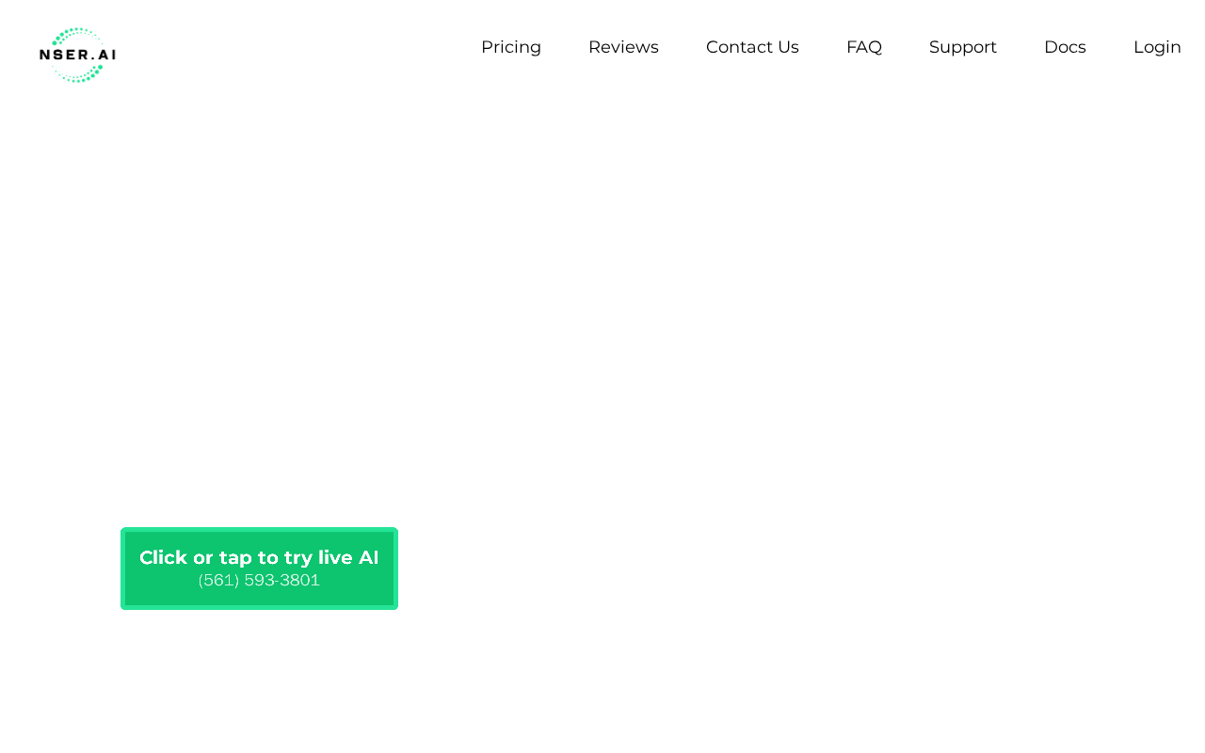Image resolution: width=1205 pixels, height=753 pixels.
Task: View the FAQ page
Action: [864, 47]
